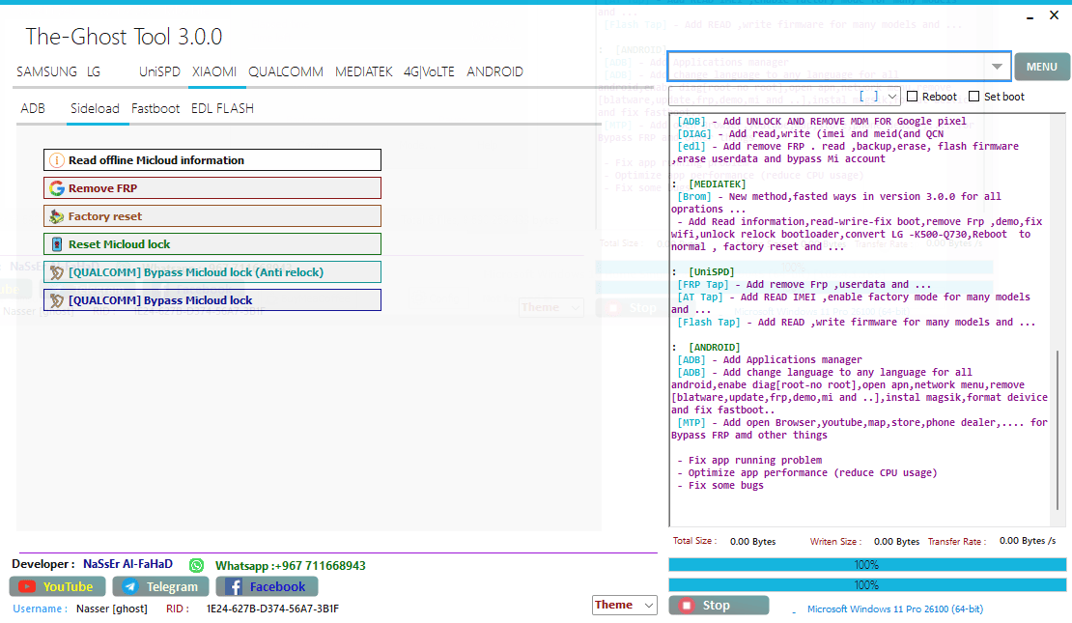Expand the combo box next to MENU

point(997,67)
